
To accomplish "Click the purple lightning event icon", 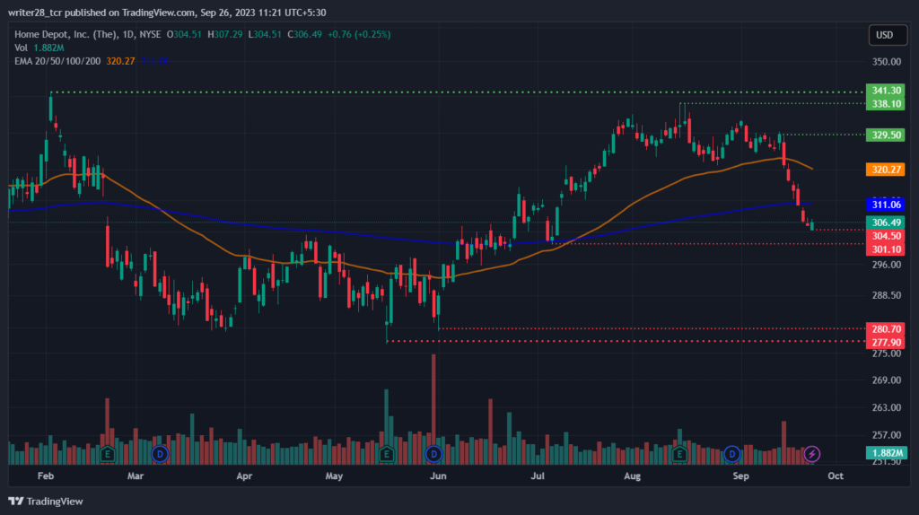I will pyautogui.click(x=811, y=453).
